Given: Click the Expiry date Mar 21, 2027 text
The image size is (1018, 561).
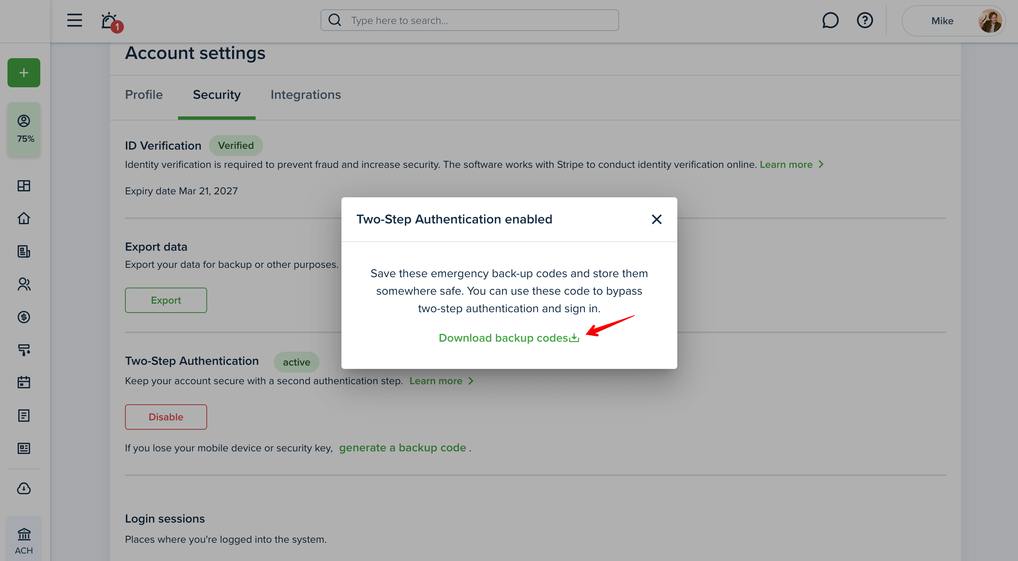Looking at the screenshot, I should pos(181,191).
